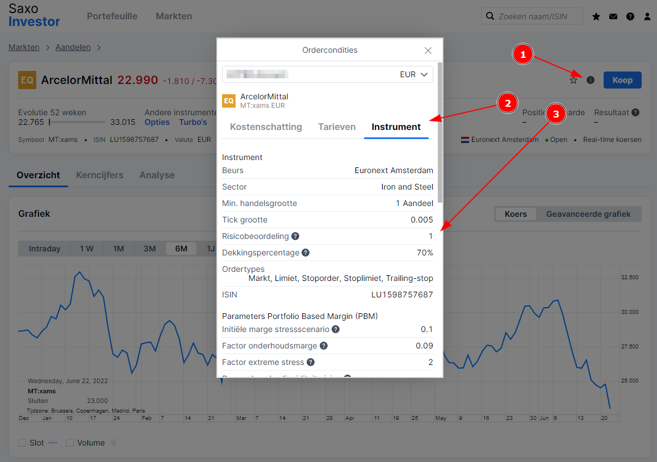Focus the Zoeken naam/ISIN search field
Screen dimensions: 657x462
532,16
